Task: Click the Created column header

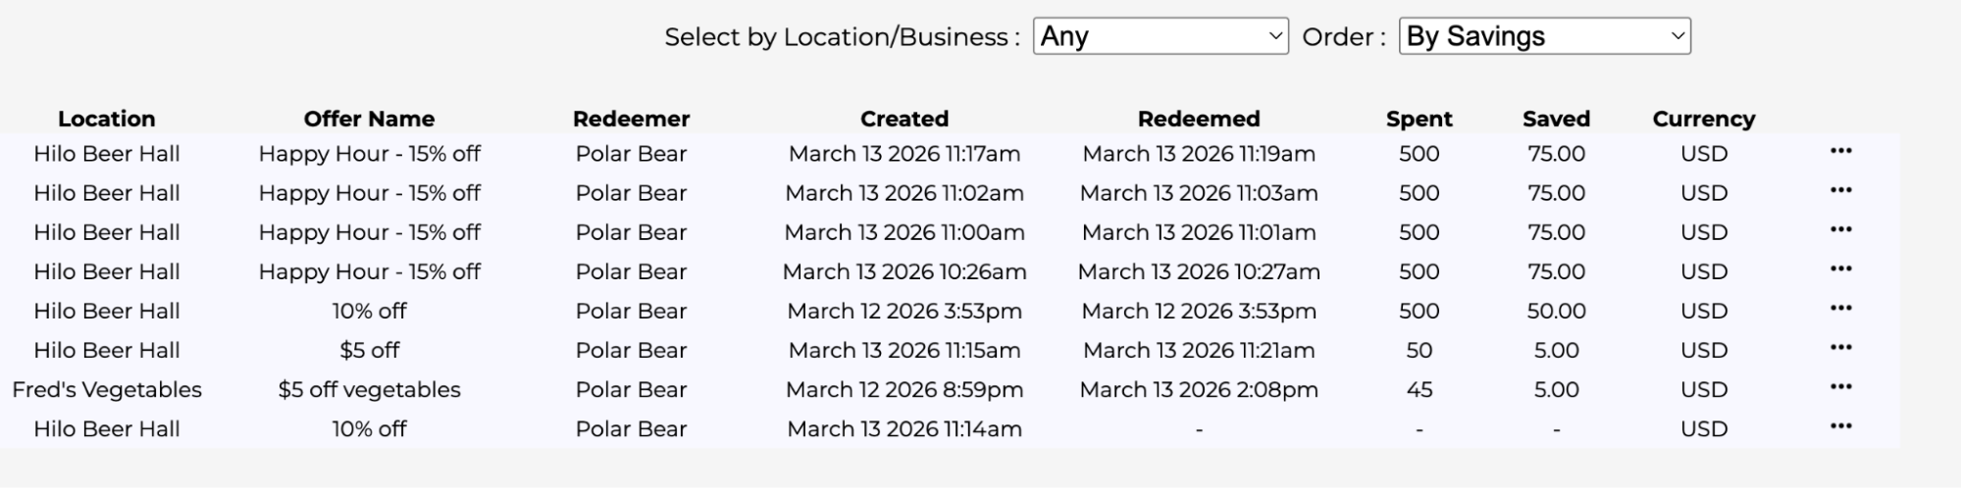Action: point(903,119)
